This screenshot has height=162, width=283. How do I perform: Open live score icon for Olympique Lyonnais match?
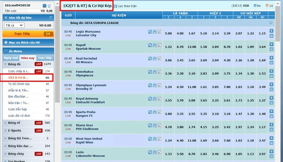pyautogui.click(x=155, y=85)
